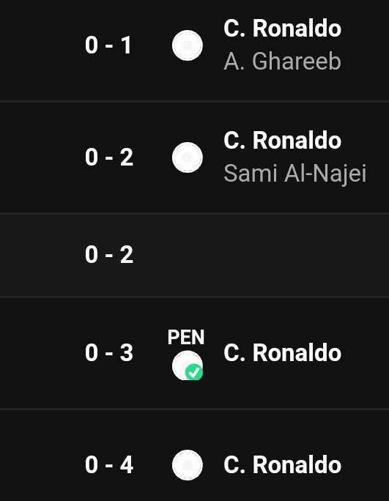Click the penalty ball icon under PEN label
Image resolution: width=389 pixels, height=501 pixels.
click(188, 365)
